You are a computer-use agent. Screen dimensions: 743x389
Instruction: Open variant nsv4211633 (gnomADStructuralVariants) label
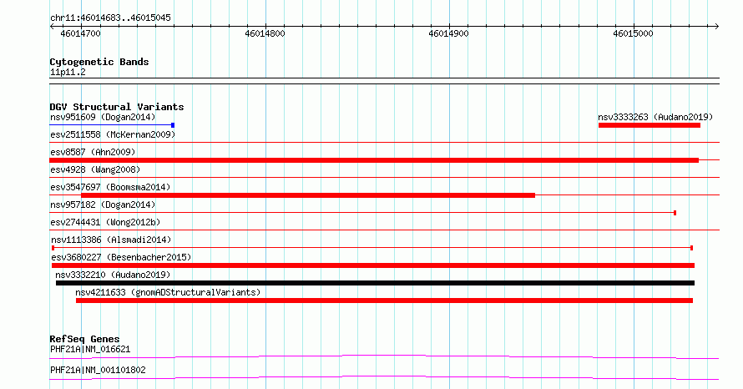[x=168, y=292]
